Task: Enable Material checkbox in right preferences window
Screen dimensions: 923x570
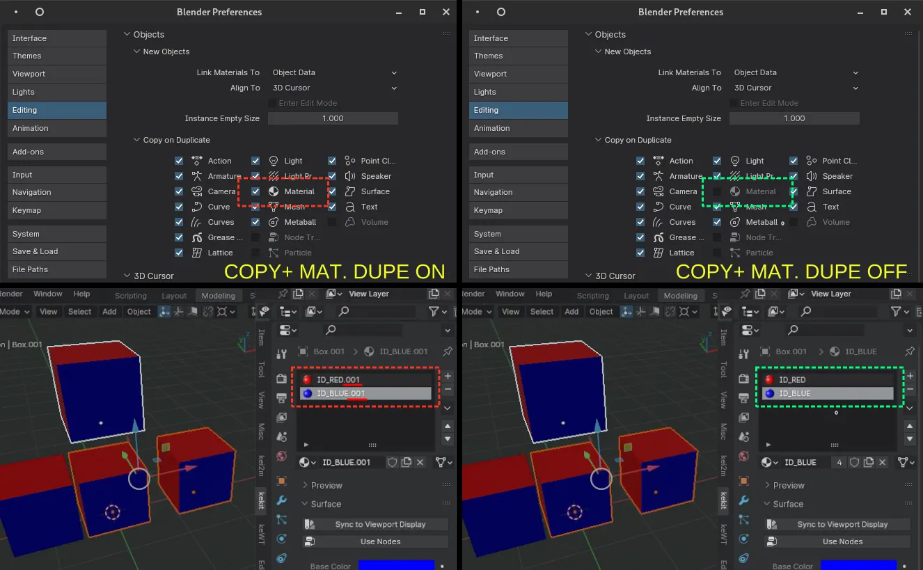Action: [x=717, y=191]
